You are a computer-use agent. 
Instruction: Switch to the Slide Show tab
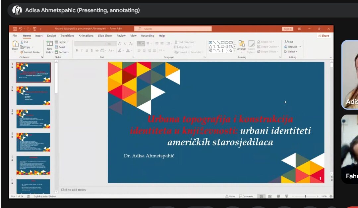tap(105, 36)
